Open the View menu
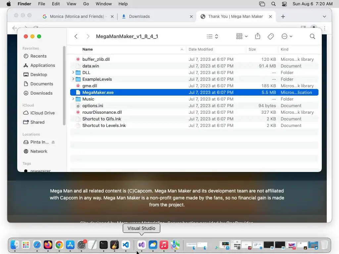 (72, 4)
